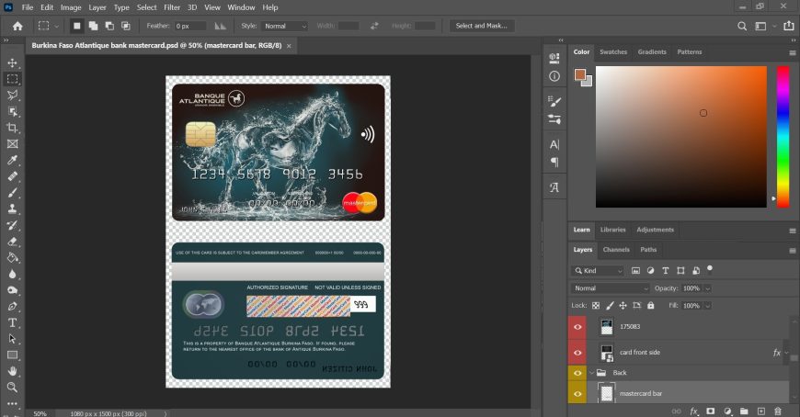This screenshot has height=417, width=800.
Task: Select the Brush tool
Action: [x=12, y=193]
